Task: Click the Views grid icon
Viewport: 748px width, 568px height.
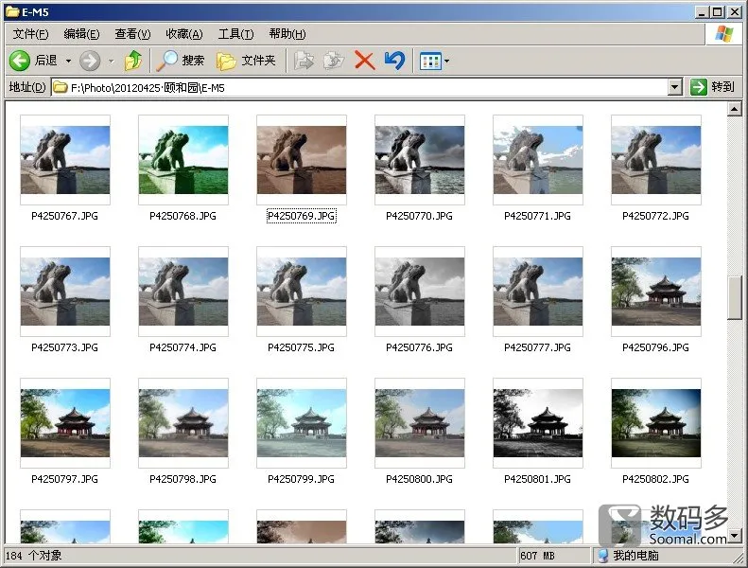Action: point(430,62)
